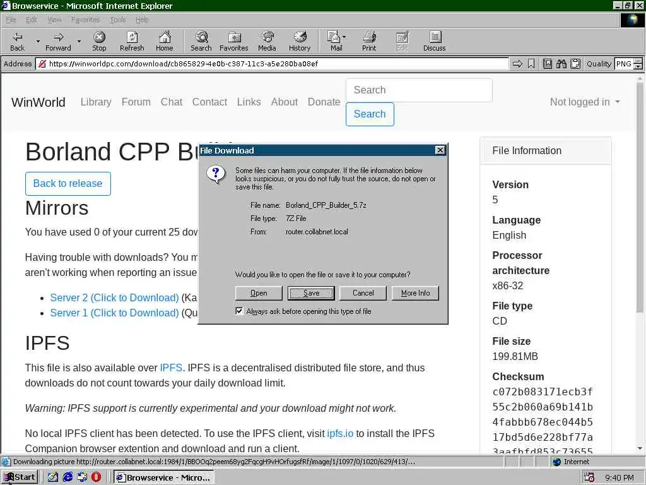Click the Back arrow toolbar button

tap(17, 41)
